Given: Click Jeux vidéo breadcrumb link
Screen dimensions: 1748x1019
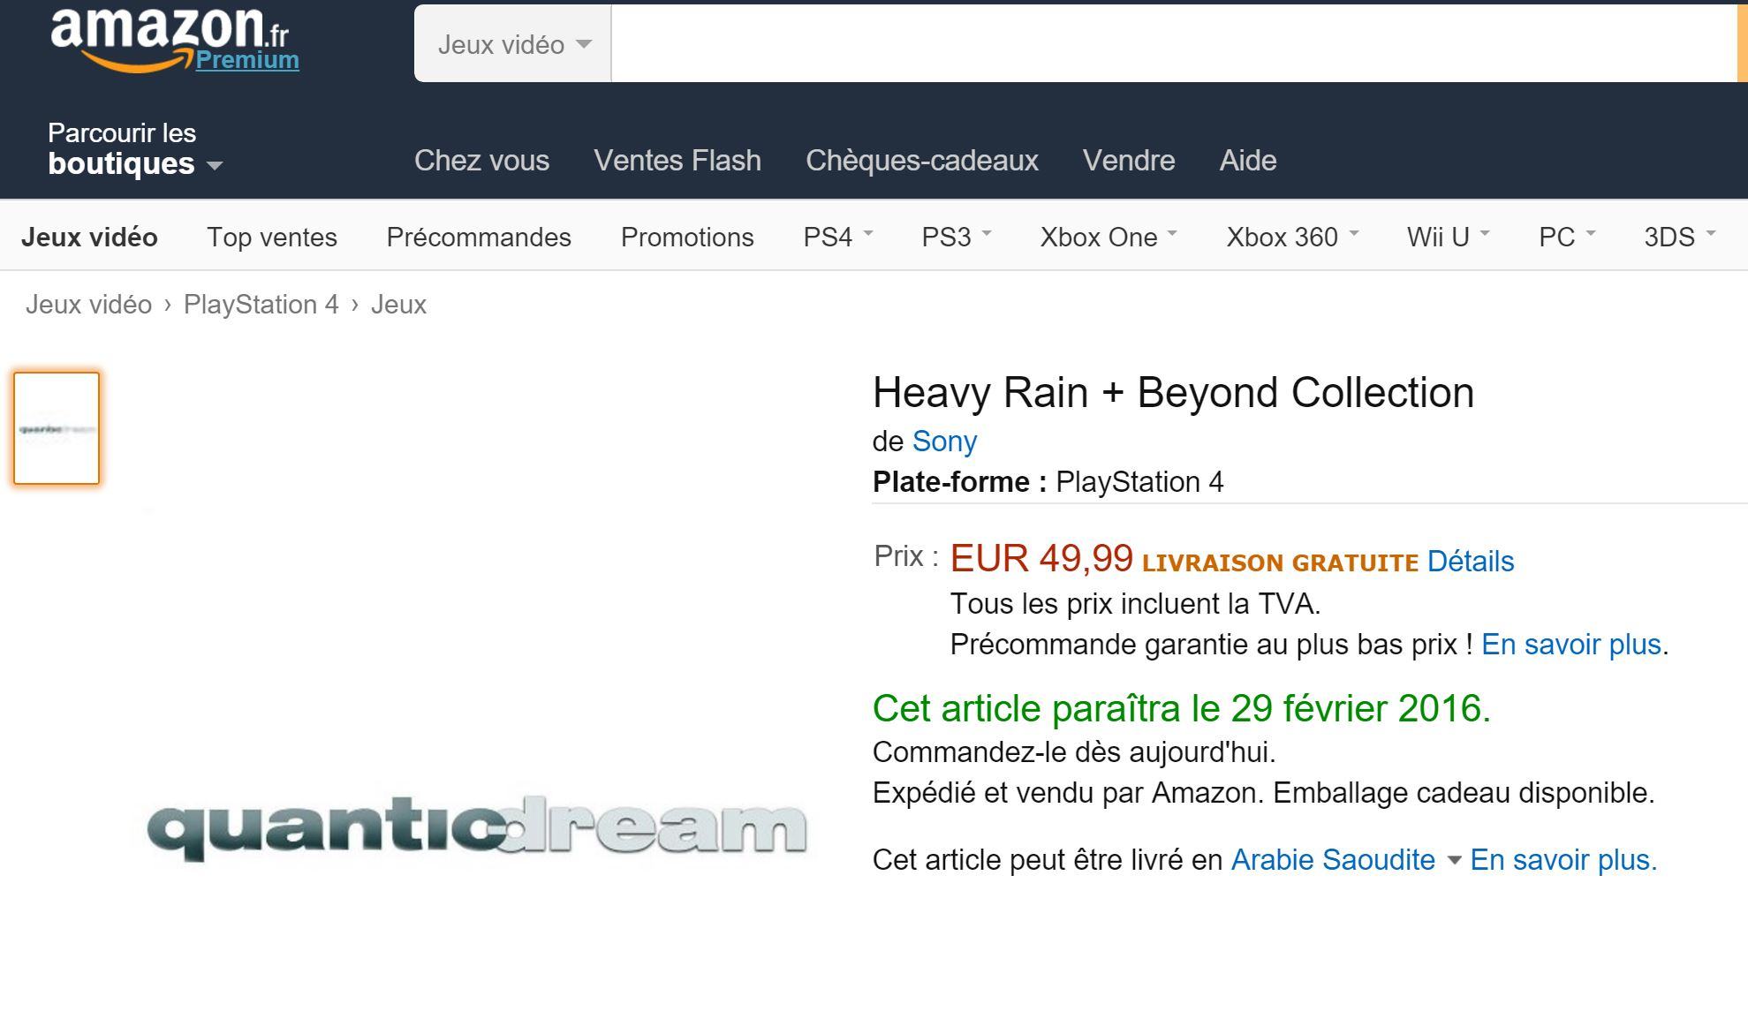Looking at the screenshot, I should (x=88, y=305).
